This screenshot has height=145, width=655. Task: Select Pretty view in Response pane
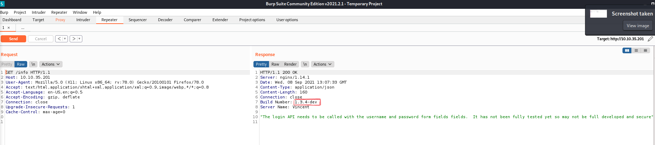(261, 64)
